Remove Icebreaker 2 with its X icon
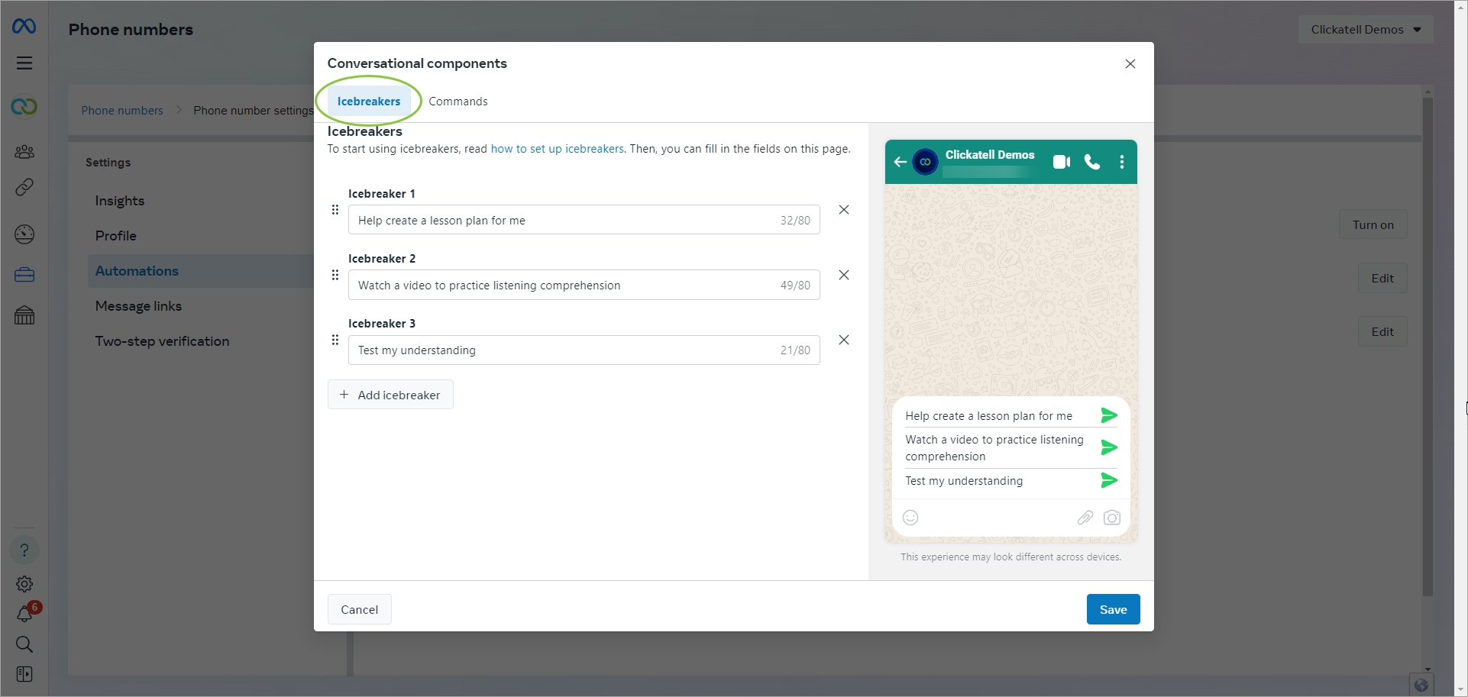 click(844, 275)
